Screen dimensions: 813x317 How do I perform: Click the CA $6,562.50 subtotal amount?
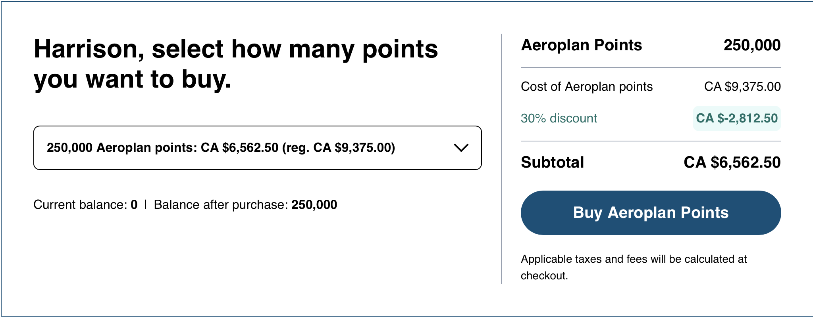[732, 162]
